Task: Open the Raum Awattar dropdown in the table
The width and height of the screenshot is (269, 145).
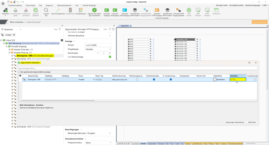Action: click(x=94, y=79)
